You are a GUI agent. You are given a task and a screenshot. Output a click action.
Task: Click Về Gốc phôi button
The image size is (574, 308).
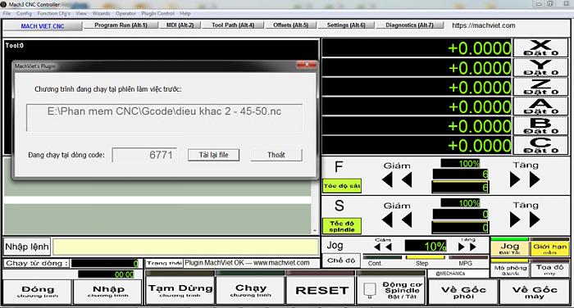coord(463,292)
